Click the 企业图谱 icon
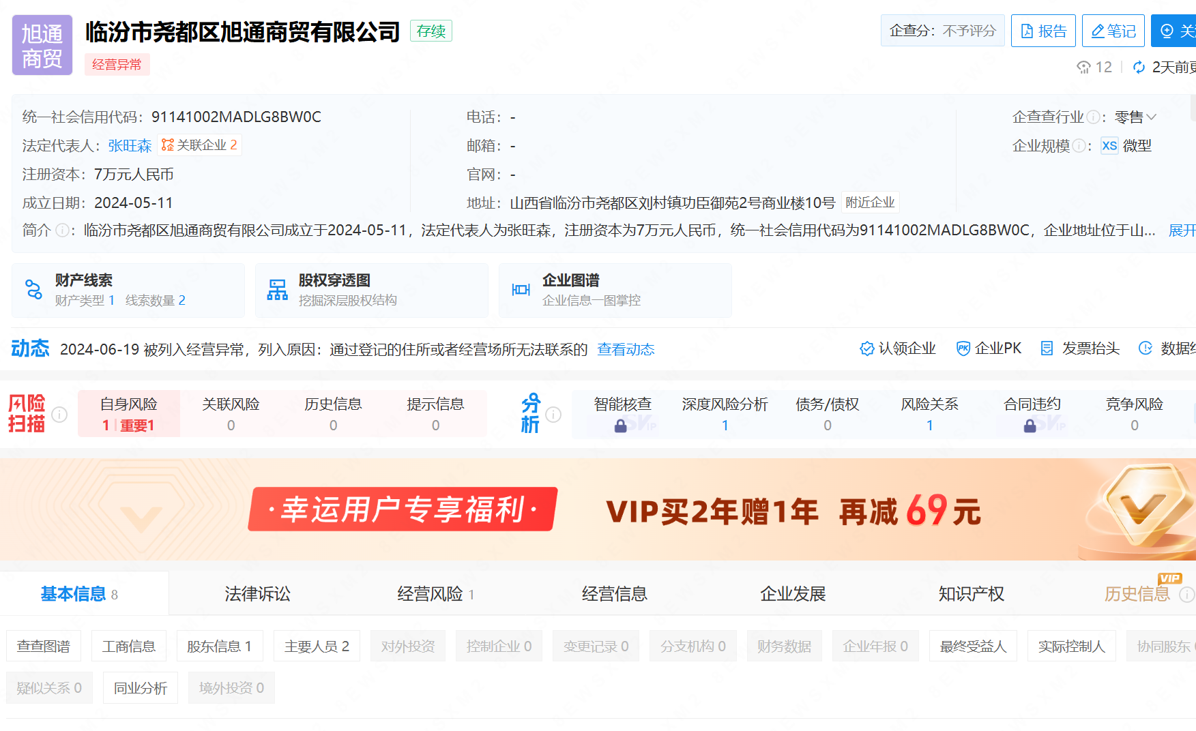Screen dimensions: 1196x731 tap(521, 290)
